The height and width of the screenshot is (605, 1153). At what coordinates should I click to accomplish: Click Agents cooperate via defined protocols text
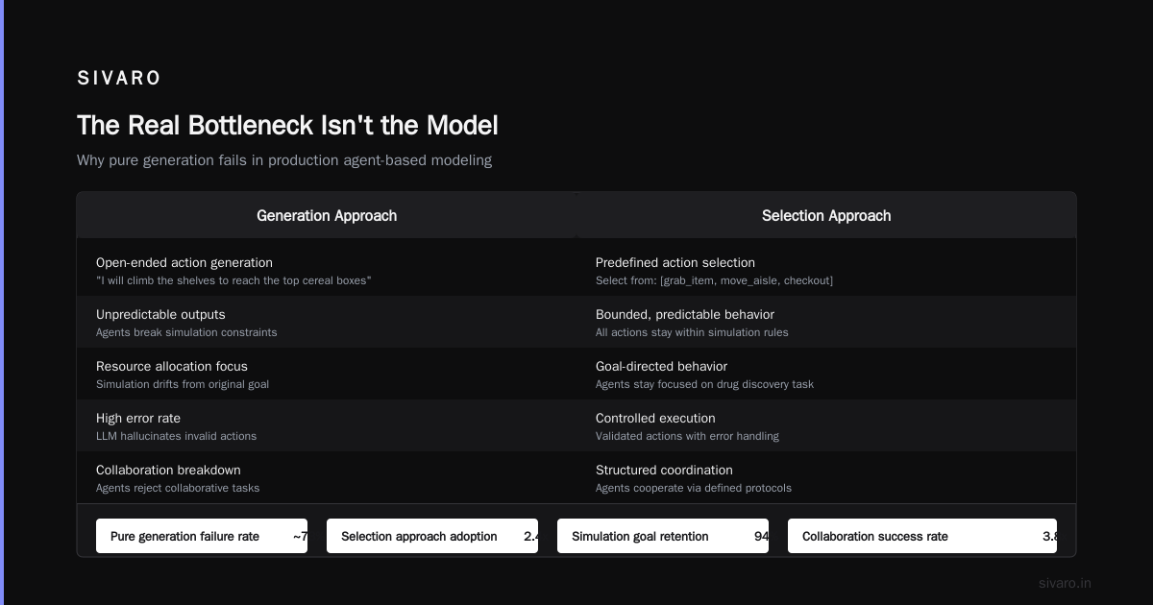694,488
